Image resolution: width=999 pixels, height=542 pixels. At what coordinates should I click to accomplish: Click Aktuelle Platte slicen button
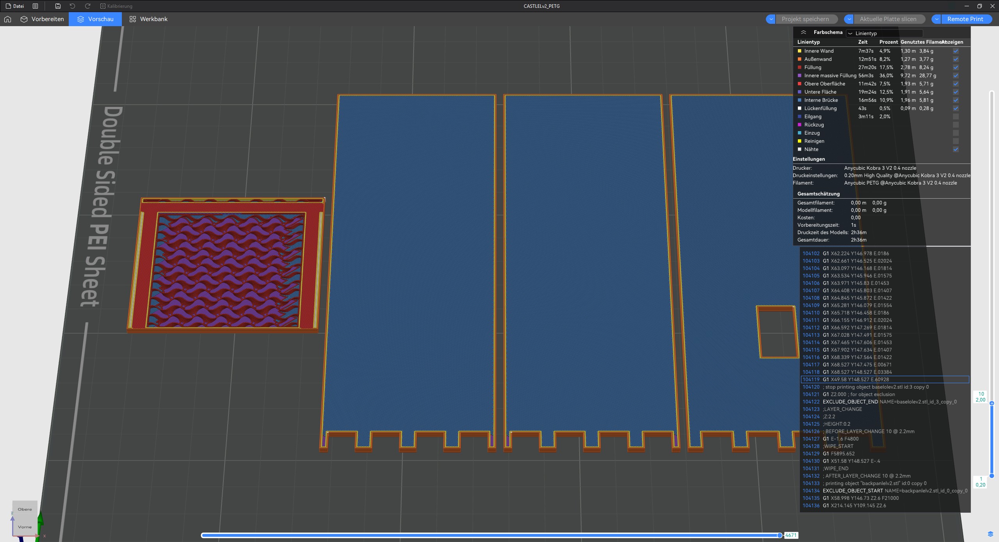click(x=888, y=19)
